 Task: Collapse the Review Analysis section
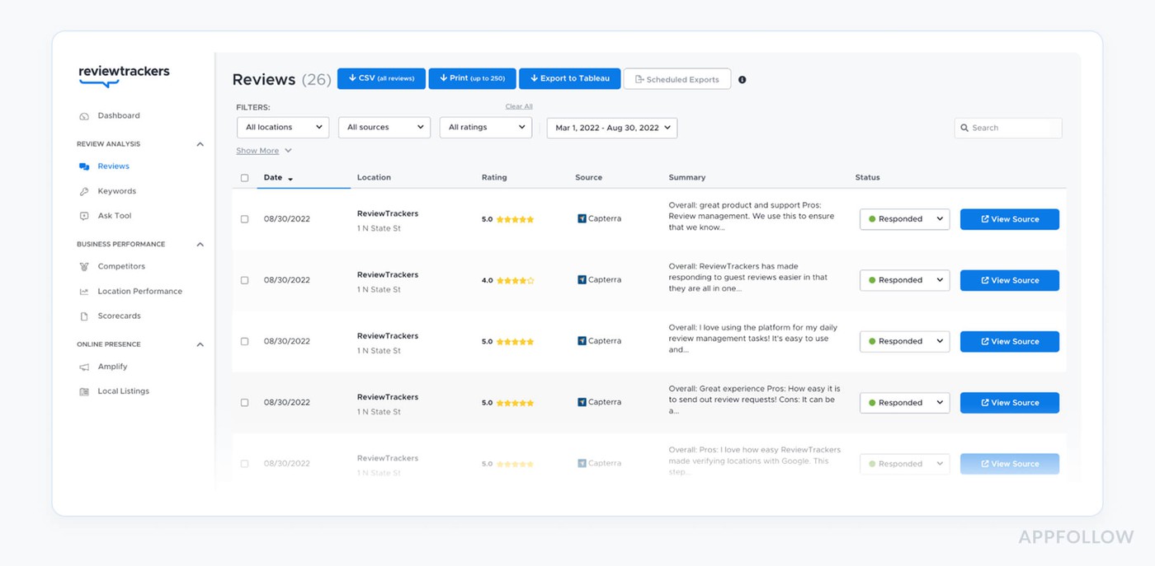(x=200, y=143)
